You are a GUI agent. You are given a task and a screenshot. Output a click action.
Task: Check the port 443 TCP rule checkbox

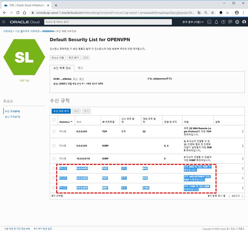pyautogui.click(x=54, y=178)
